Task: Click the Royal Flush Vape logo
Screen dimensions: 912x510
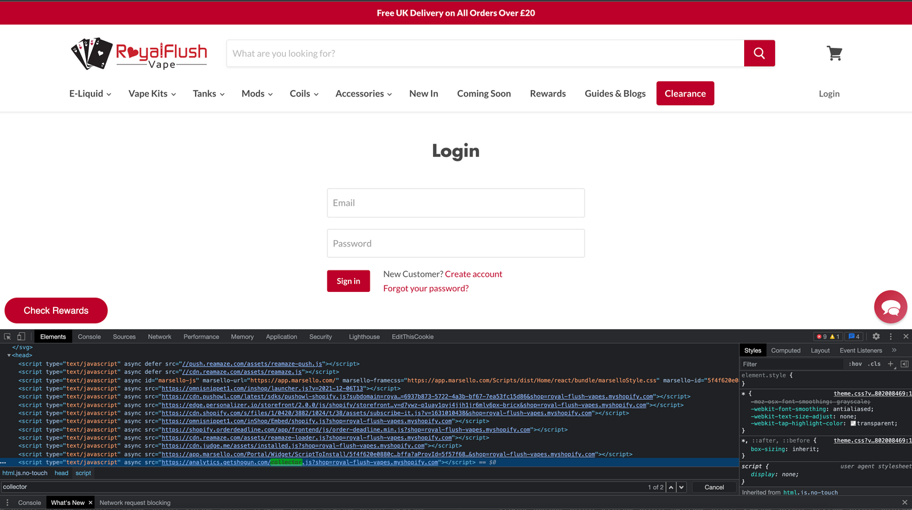Action: [139, 54]
